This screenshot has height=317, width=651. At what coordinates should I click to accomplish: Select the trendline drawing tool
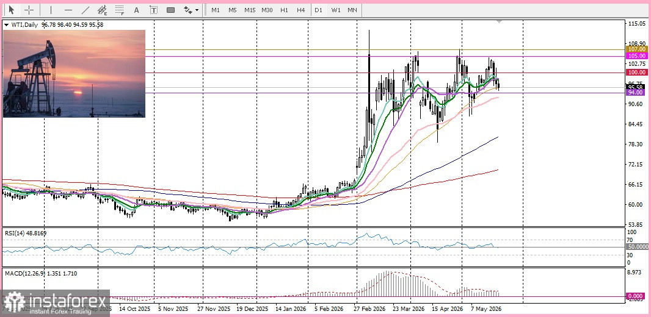85,10
